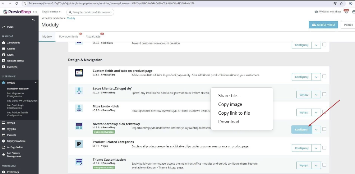The image size is (355, 174).
Task: Tick the Product Related Categories checkbox
Action: (324, 148)
